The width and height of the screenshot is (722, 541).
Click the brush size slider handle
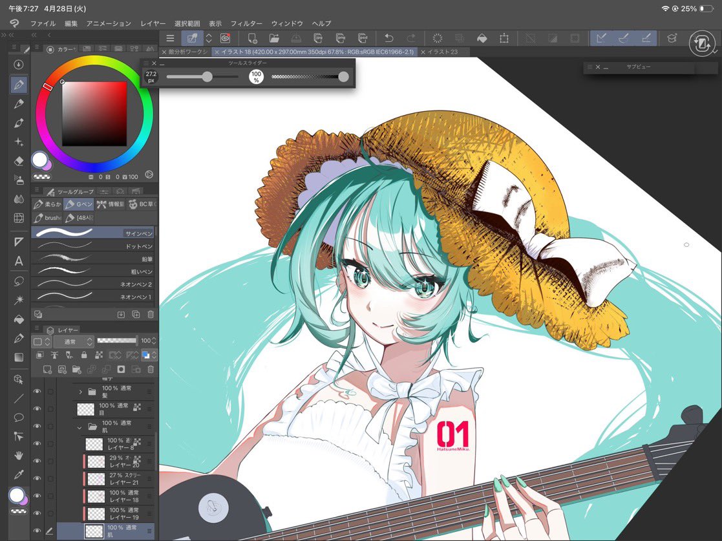click(207, 77)
